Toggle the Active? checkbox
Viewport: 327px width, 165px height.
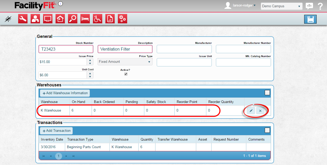tap(126, 74)
